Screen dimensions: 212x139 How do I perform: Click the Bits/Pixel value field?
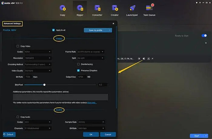[103, 85]
